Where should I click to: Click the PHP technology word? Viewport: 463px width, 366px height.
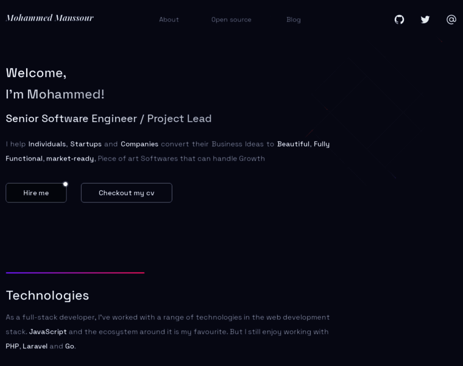click(12, 346)
